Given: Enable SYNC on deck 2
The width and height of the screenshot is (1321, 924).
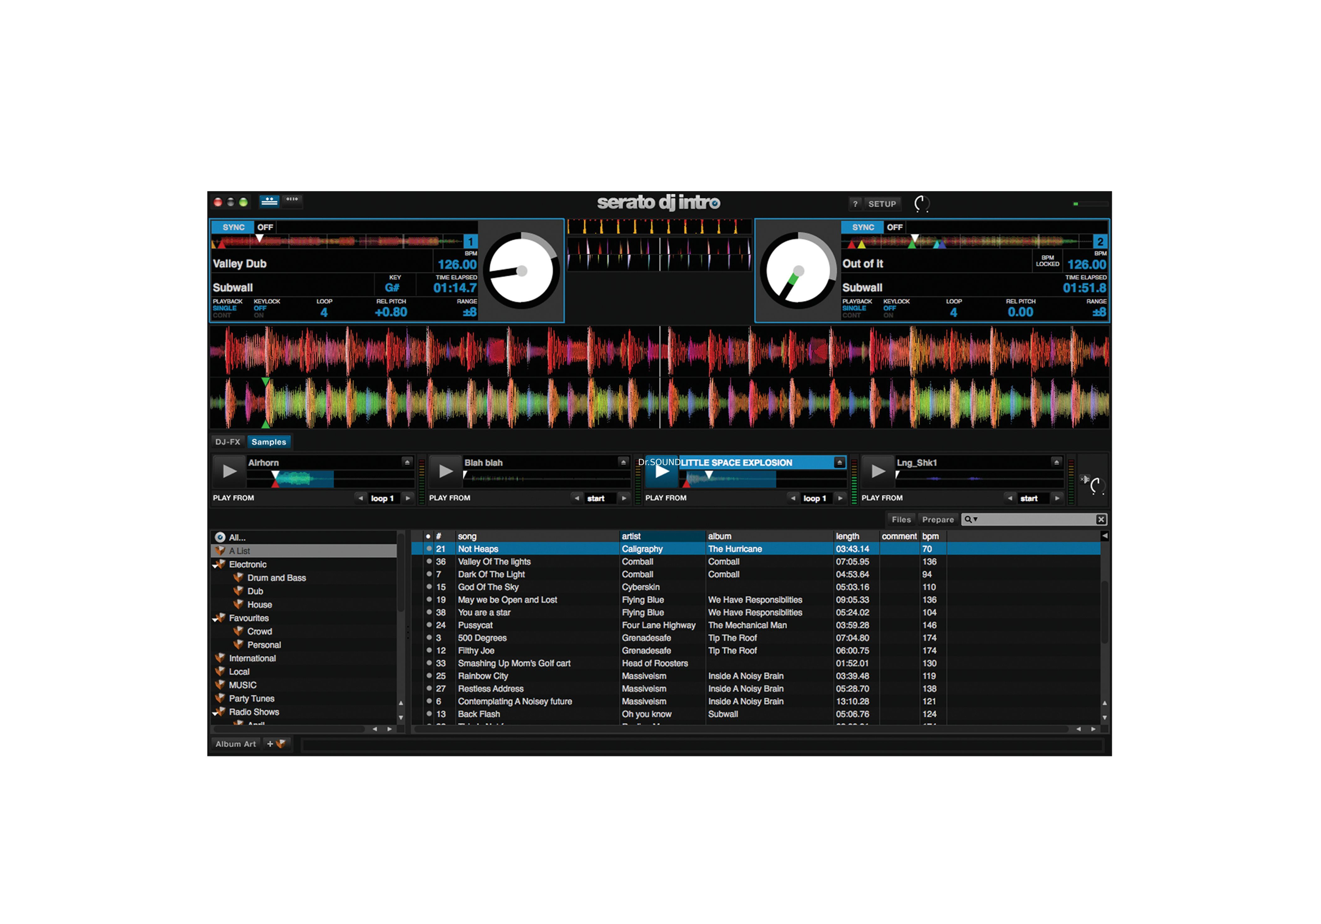Looking at the screenshot, I should point(862,227).
